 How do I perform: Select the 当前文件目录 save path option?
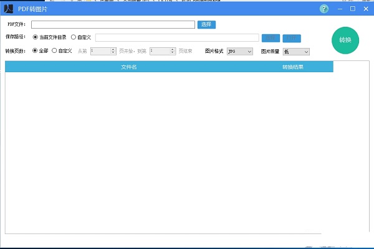coord(35,37)
